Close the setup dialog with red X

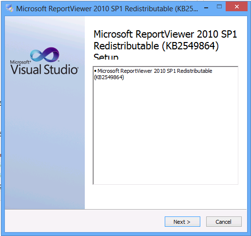pyautogui.click(x=236, y=6)
